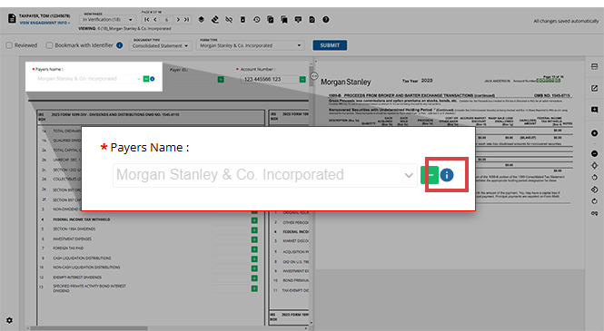Screen dimensions: 604x331
Task: Jump to the last page
Action: click(x=186, y=20)
